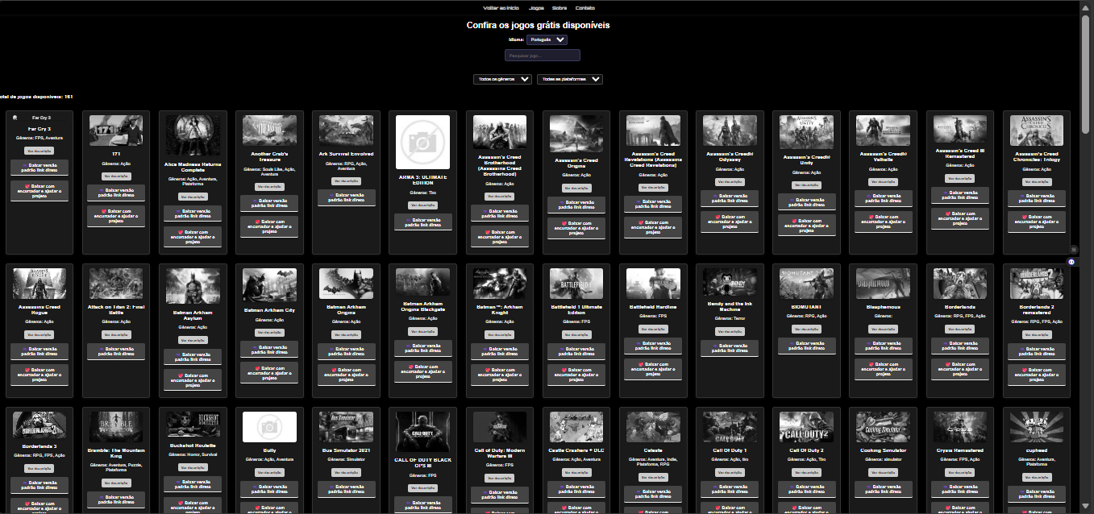
Task: Open the Ark Survival Evolved cover image
Action: click(x=347, y=130)
